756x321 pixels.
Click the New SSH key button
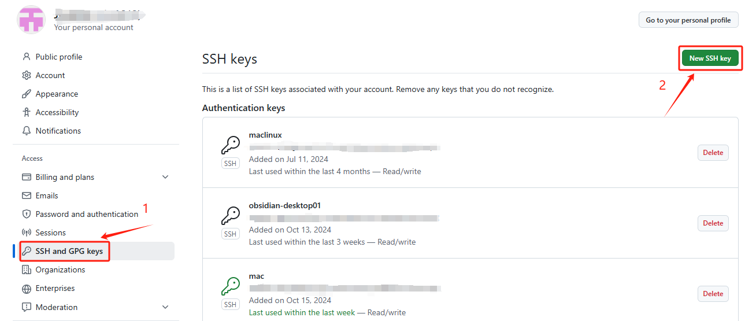point(710,58)
